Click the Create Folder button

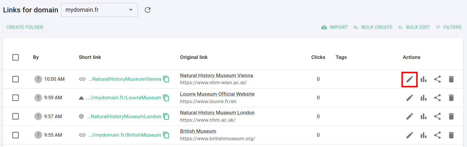click(25, 27)
